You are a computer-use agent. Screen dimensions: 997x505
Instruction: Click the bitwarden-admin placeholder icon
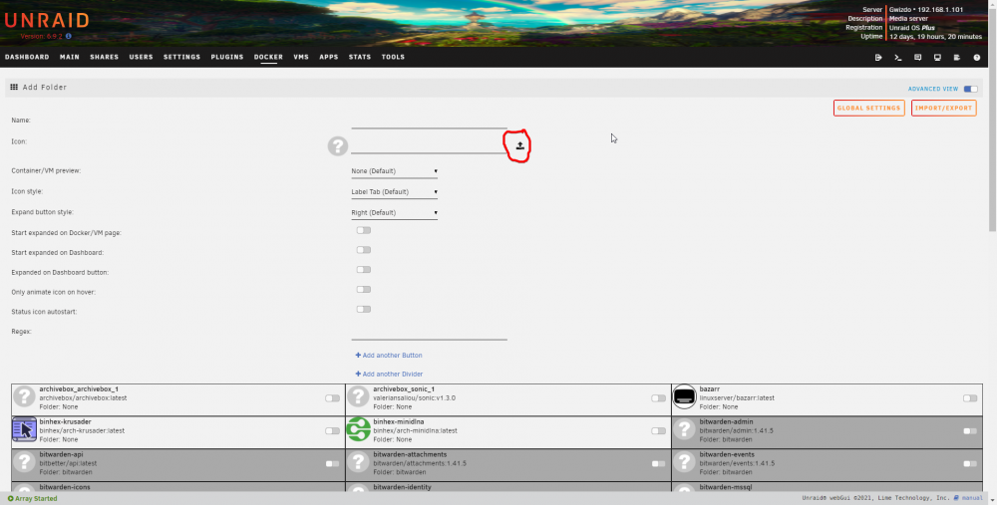pos(685,429)
